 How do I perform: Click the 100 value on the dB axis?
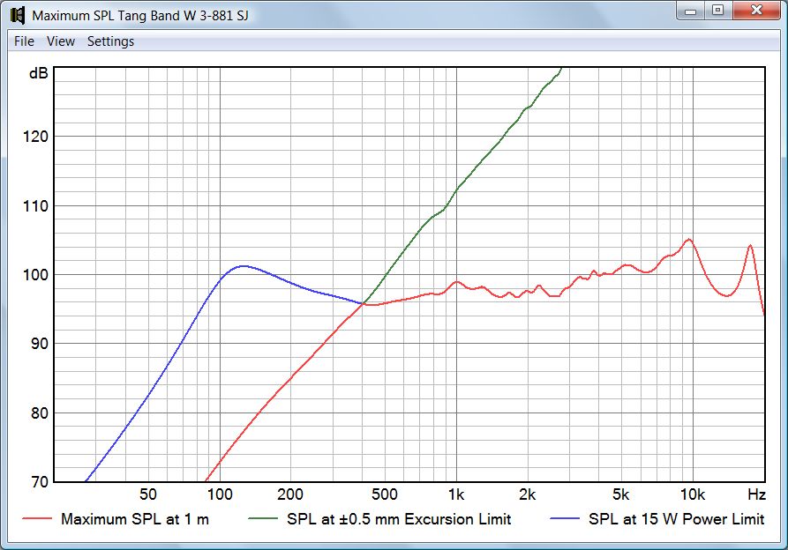click(x=35, y=275)
